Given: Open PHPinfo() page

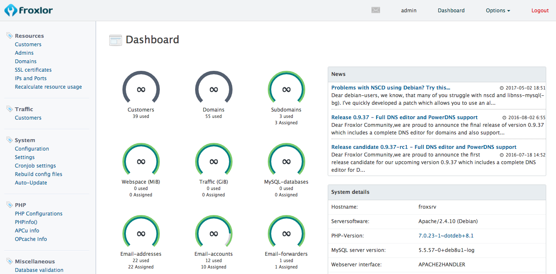Looking at the screenshot, I should pyautogui.click(x=26, y=222).
